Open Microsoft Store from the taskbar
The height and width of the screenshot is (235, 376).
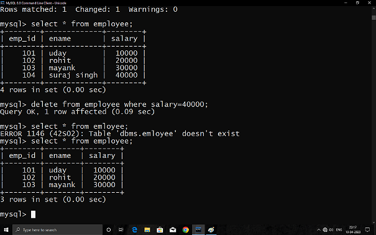pos(160,230)
